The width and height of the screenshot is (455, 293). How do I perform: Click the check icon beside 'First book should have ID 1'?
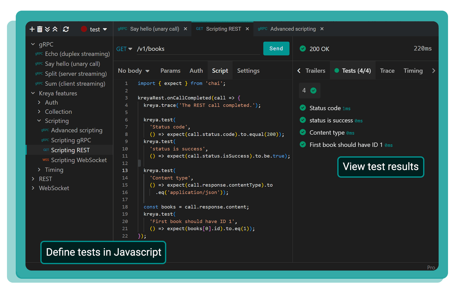[303, 144]
